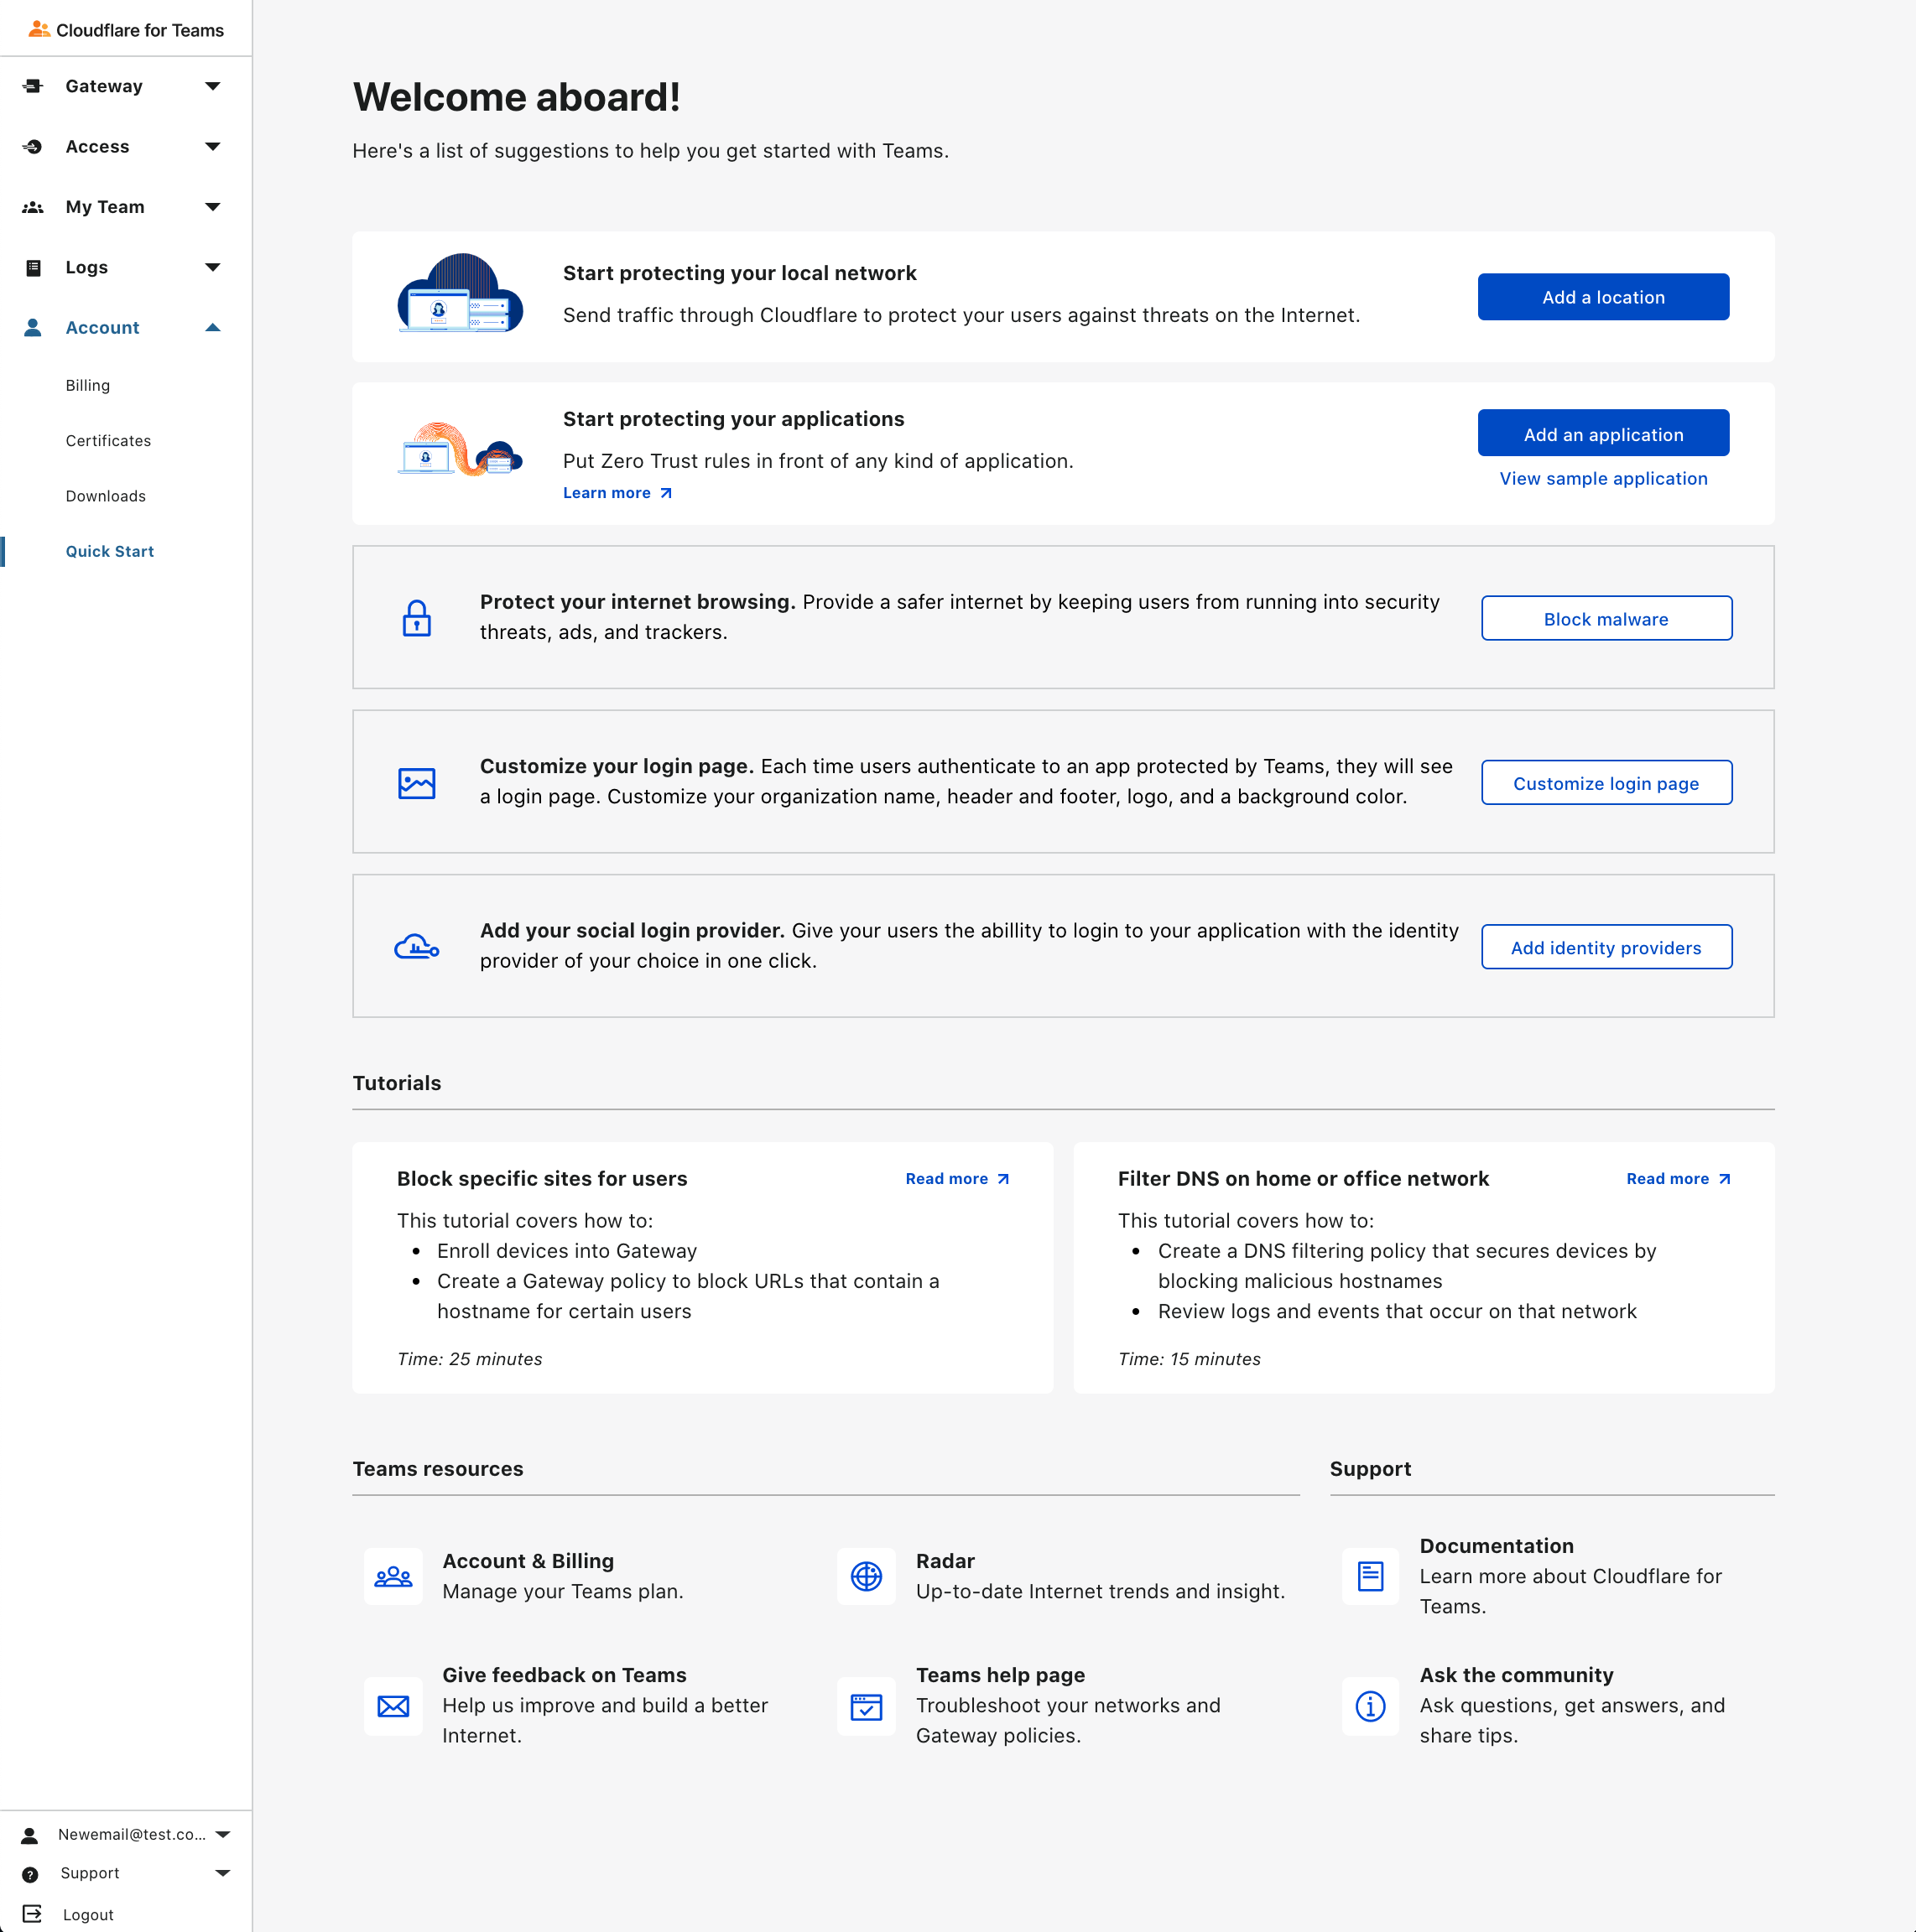Click the Support question mark icon
The image size is (1916, 1932).
(30, 1875)
